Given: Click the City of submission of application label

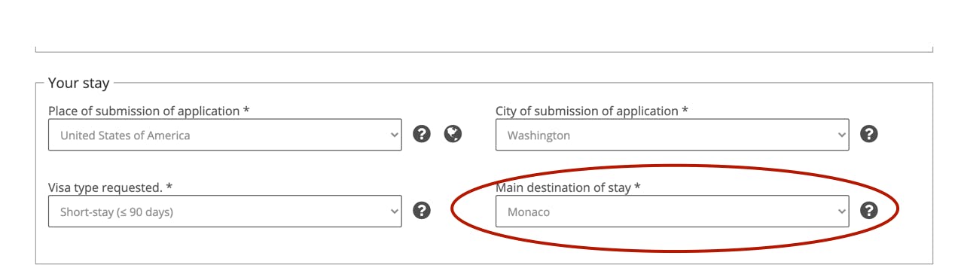Looking at the screenshot, I should 587,111.
